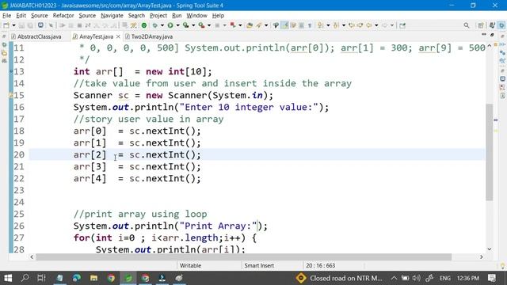Image resolution: width=507 pixels, height=285 pixels.
Task: Toggle the highlighted editor toggle icon
Action: [x=285, y=25]
